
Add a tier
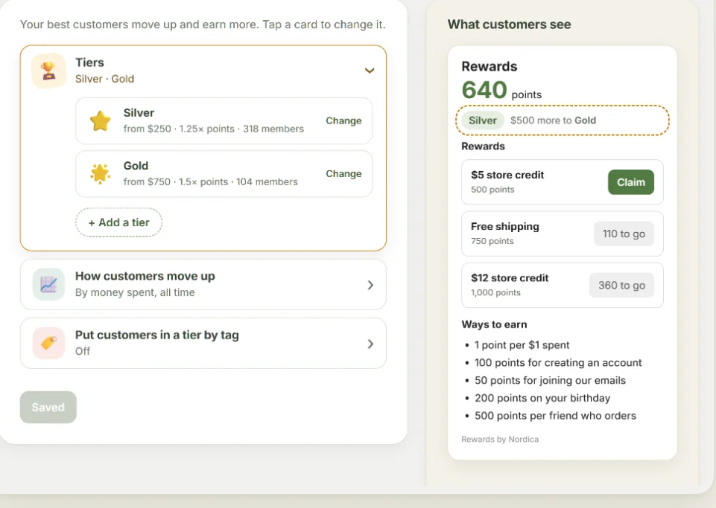[x=118, y=222]
